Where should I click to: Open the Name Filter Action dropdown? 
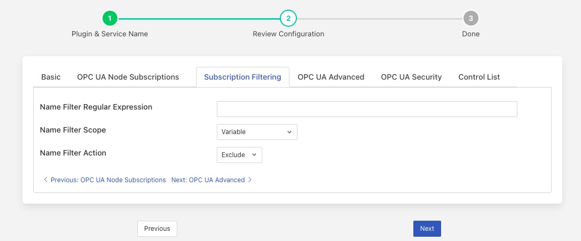coord(239,155)
